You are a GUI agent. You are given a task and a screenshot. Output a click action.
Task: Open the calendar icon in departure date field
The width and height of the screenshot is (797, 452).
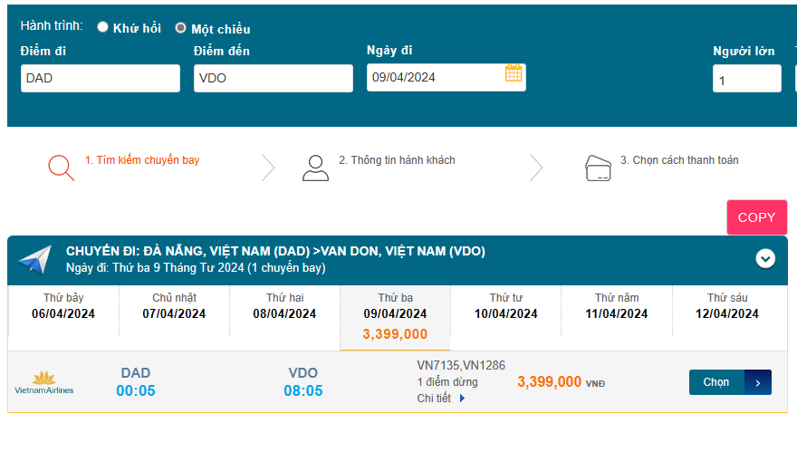[x=514, y=74]
